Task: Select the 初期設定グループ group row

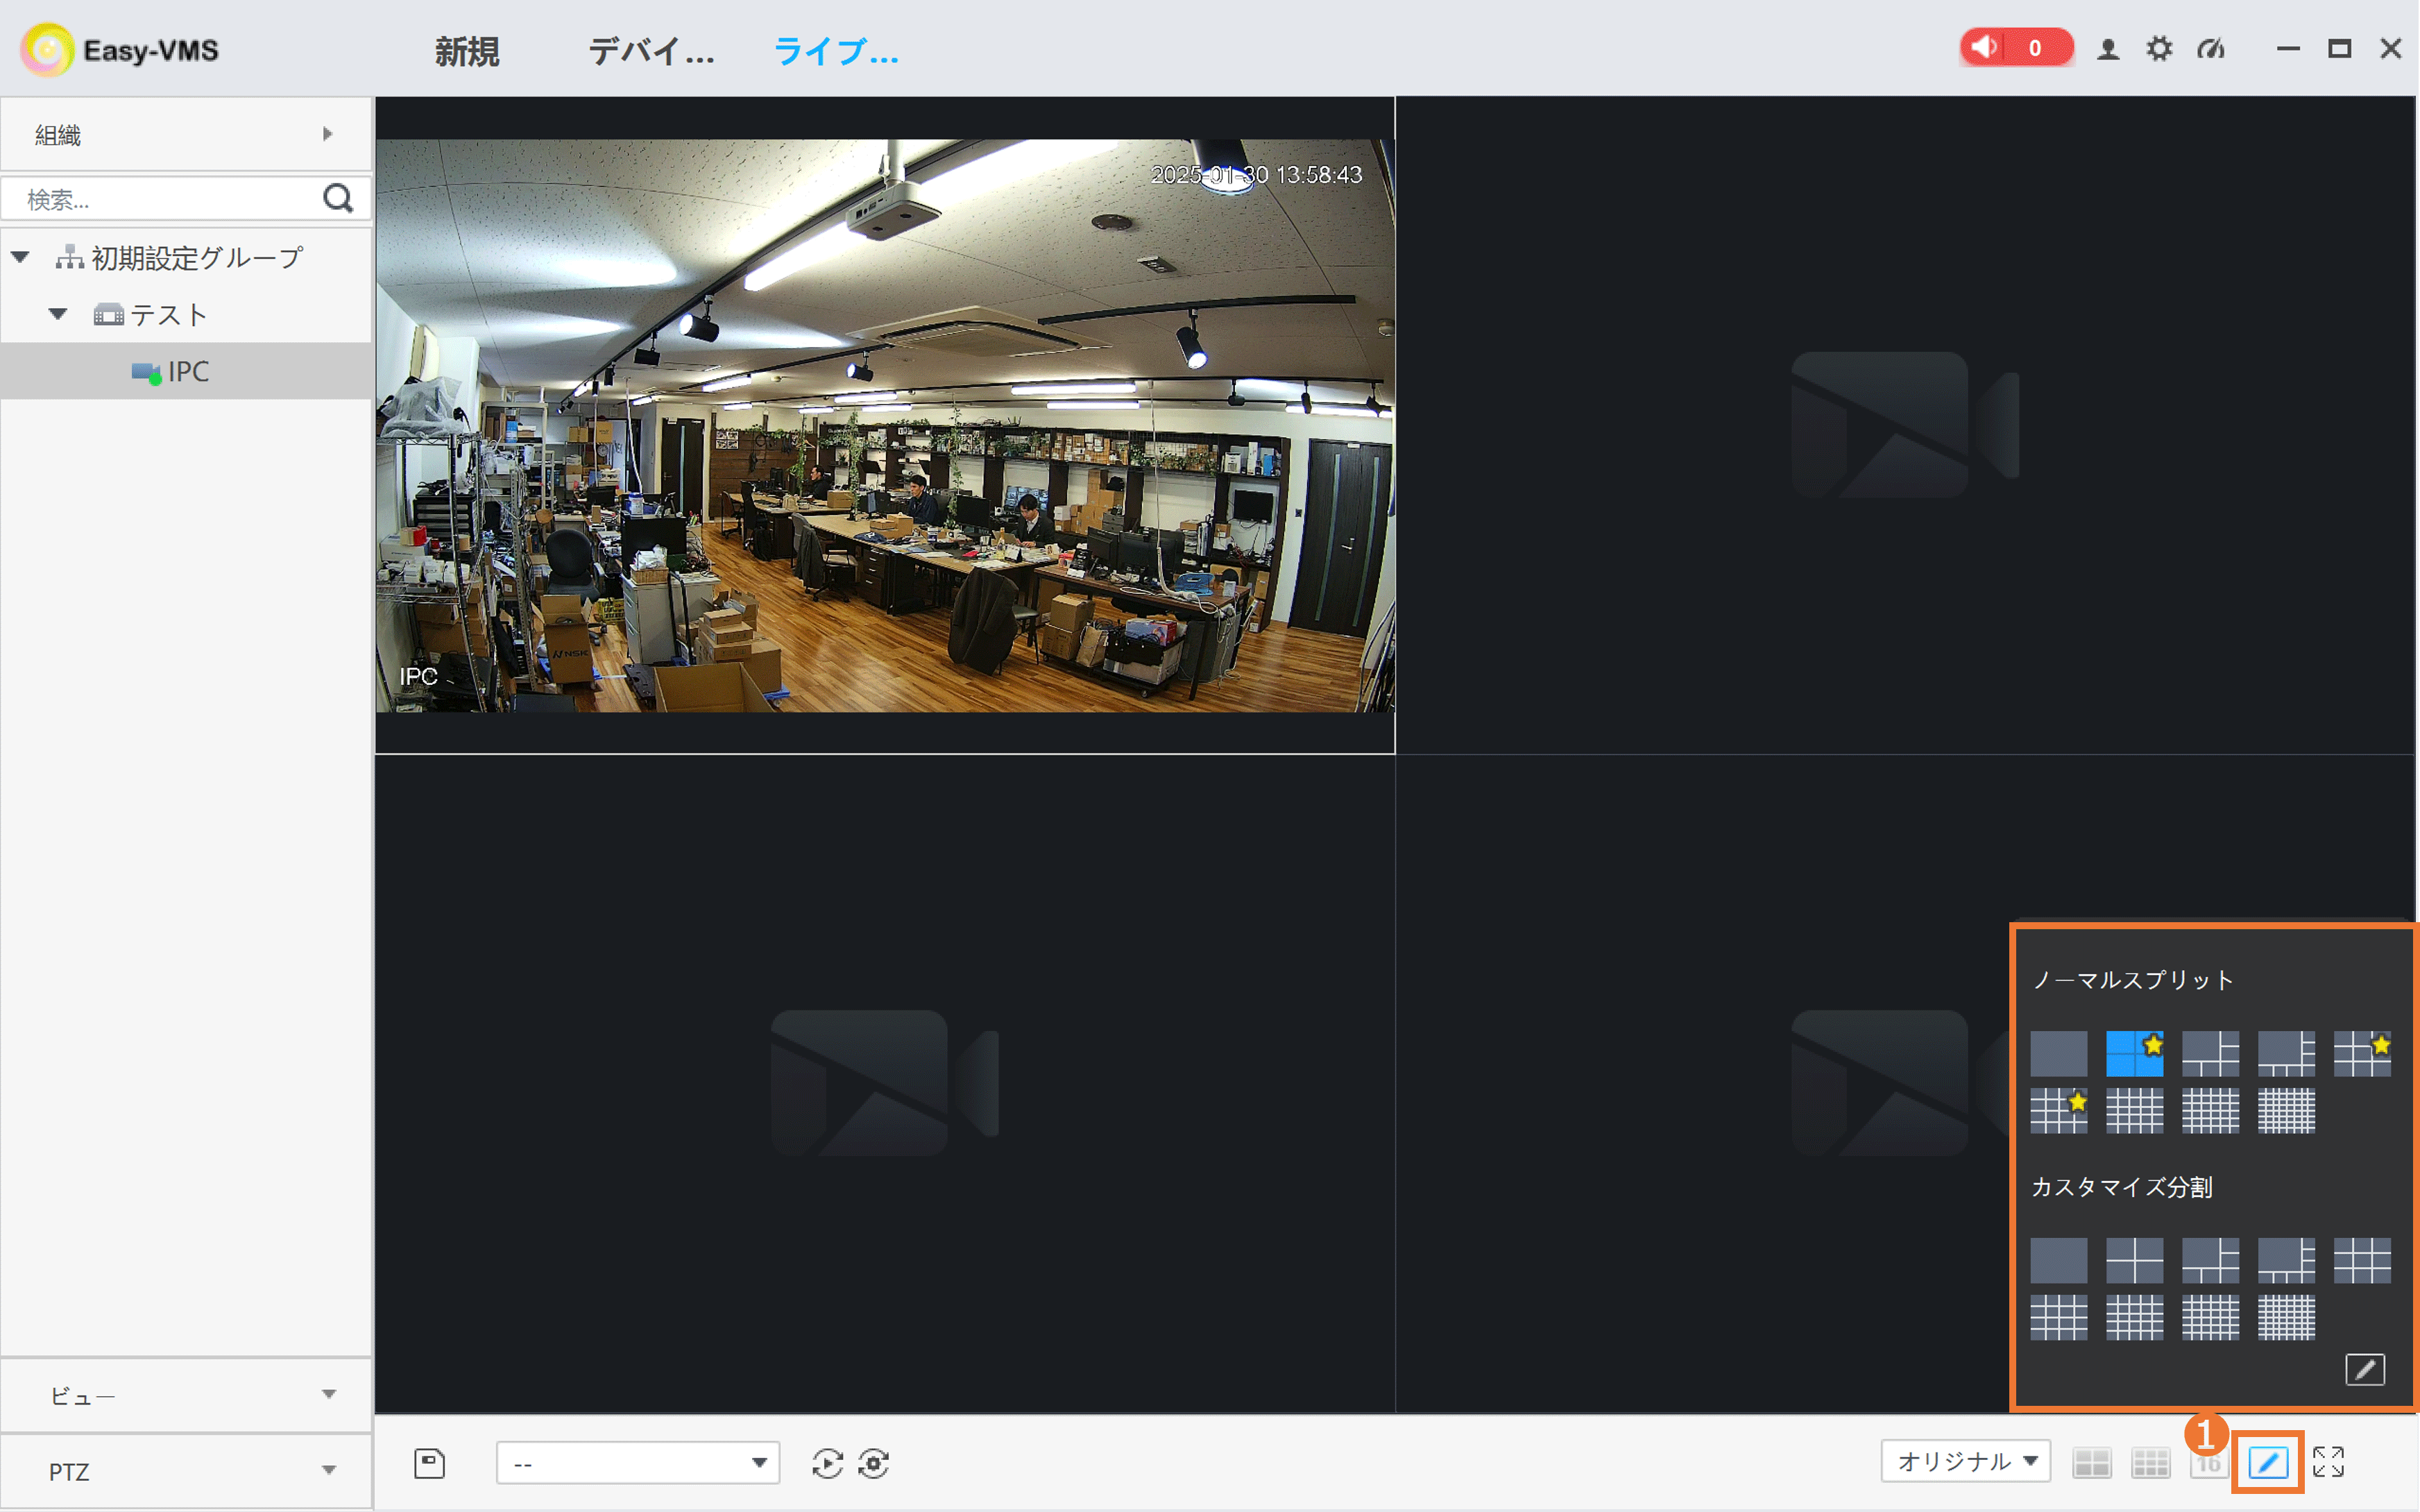Action: click(186, 257)
